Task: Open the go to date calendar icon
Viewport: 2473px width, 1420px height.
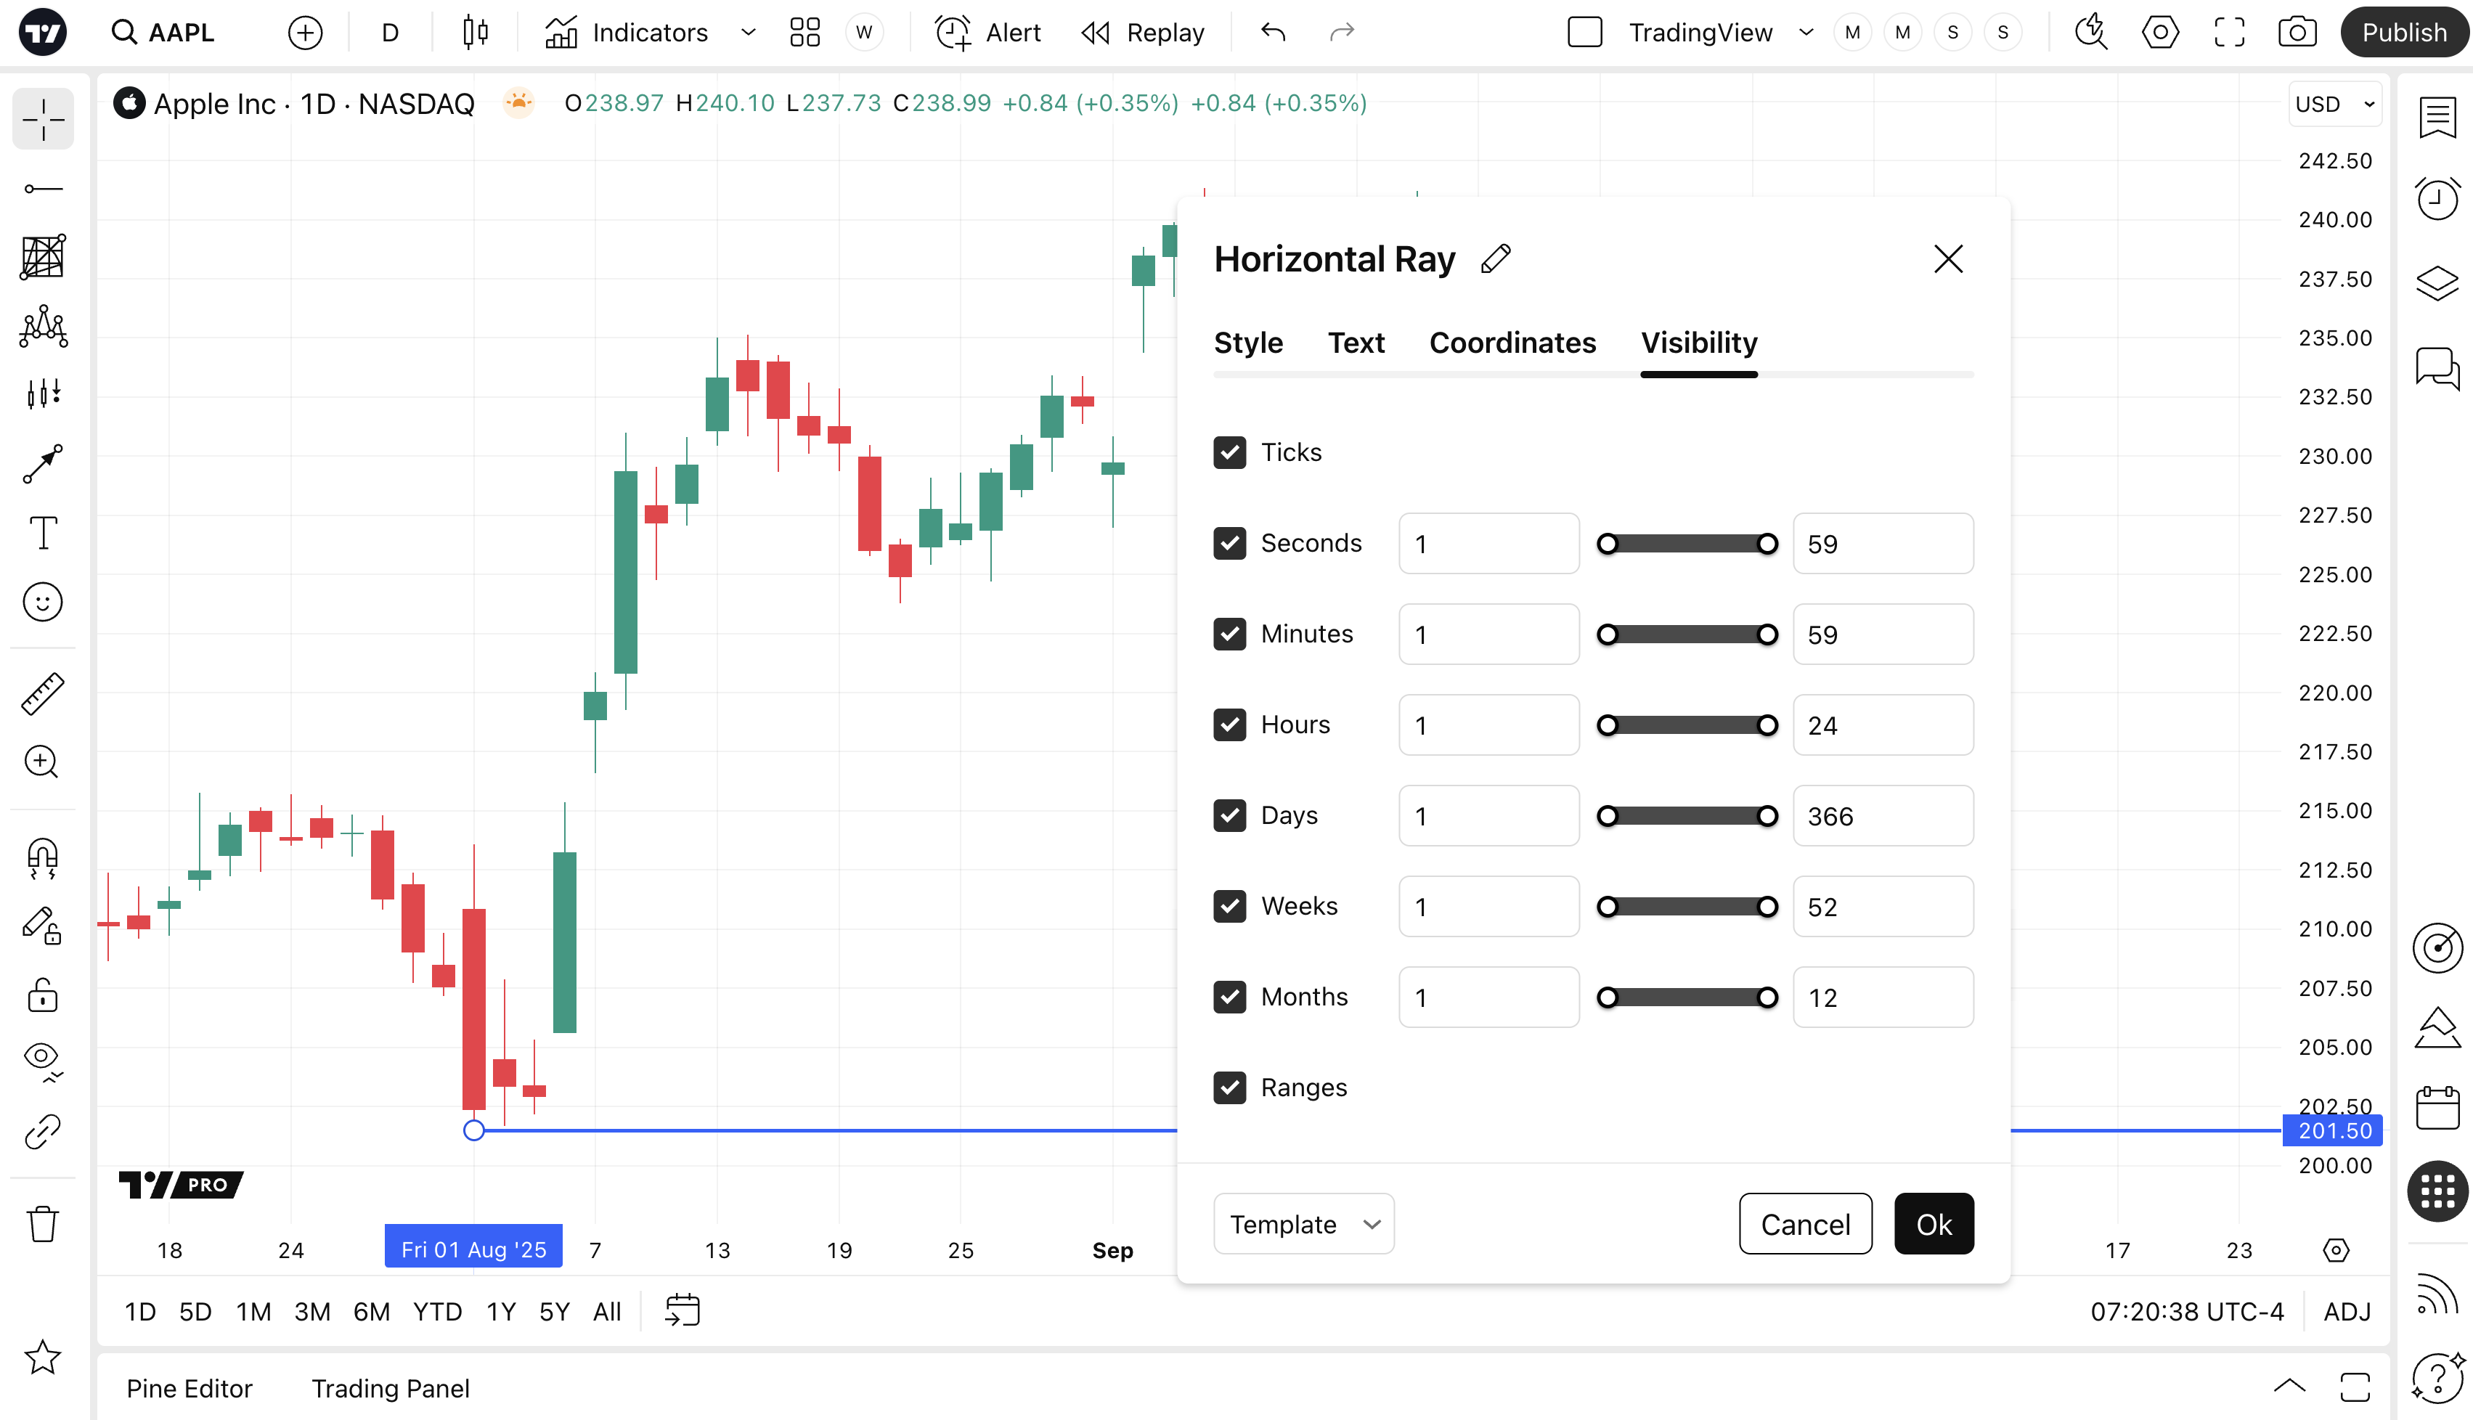Action: pyautogui.click(x=683, y=1311)
